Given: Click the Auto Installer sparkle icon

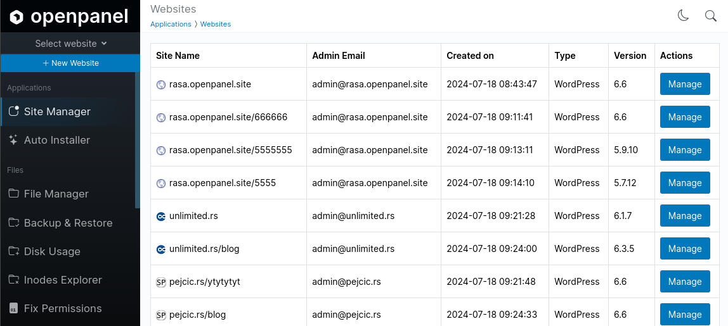Looking at the screenshot, I should [14, 140].
